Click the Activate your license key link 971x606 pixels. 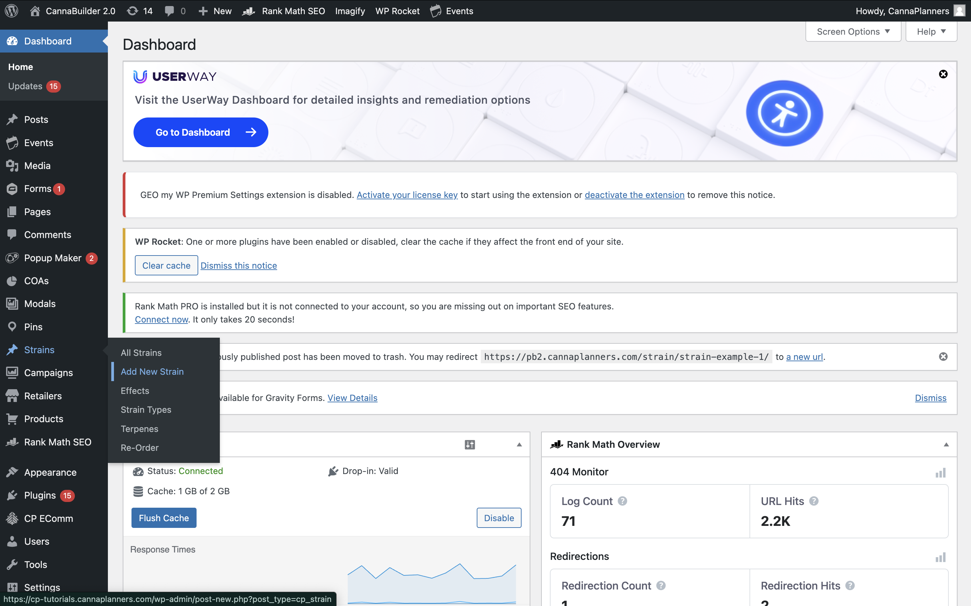click(407, 195)
